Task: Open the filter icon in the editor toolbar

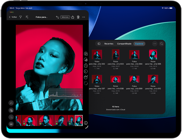Action: pyautogui.click(x=21, y=17)
